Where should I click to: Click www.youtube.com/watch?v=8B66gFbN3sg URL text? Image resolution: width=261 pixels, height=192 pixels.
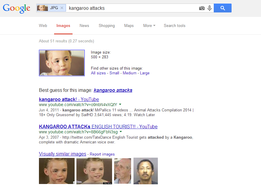78,132
